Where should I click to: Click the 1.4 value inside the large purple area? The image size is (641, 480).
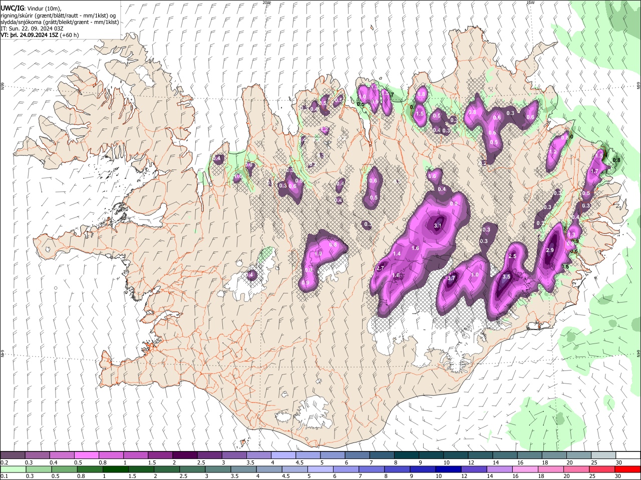point(397,254)
